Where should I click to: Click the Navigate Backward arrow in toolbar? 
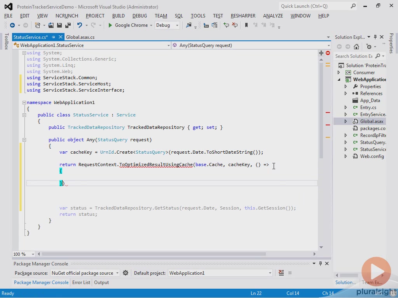pyautogui.click(x=12, y=25)
